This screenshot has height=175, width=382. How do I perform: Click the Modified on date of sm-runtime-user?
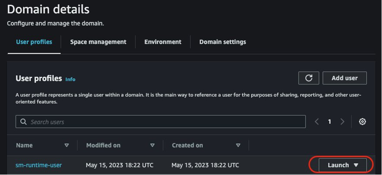pos(120,165)
